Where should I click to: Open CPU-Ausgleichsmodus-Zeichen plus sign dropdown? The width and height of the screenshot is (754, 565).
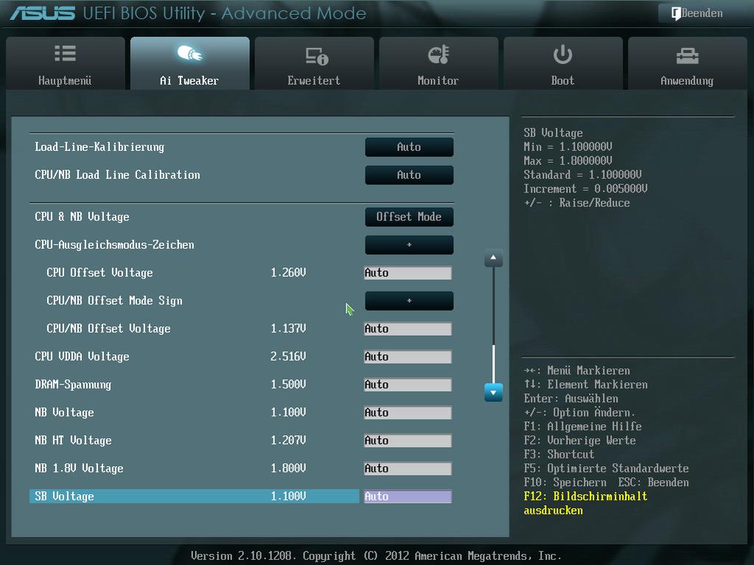coord(409,245)
